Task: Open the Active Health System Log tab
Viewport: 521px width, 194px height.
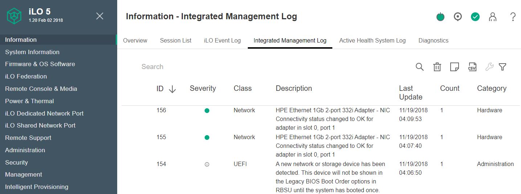Action: pos(372,41)
